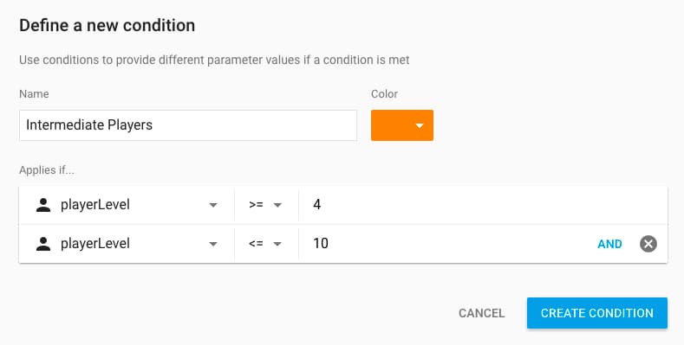684x345 pixels.
Task: Open the orange color picker arrow
Action: (x=420, y=125)
